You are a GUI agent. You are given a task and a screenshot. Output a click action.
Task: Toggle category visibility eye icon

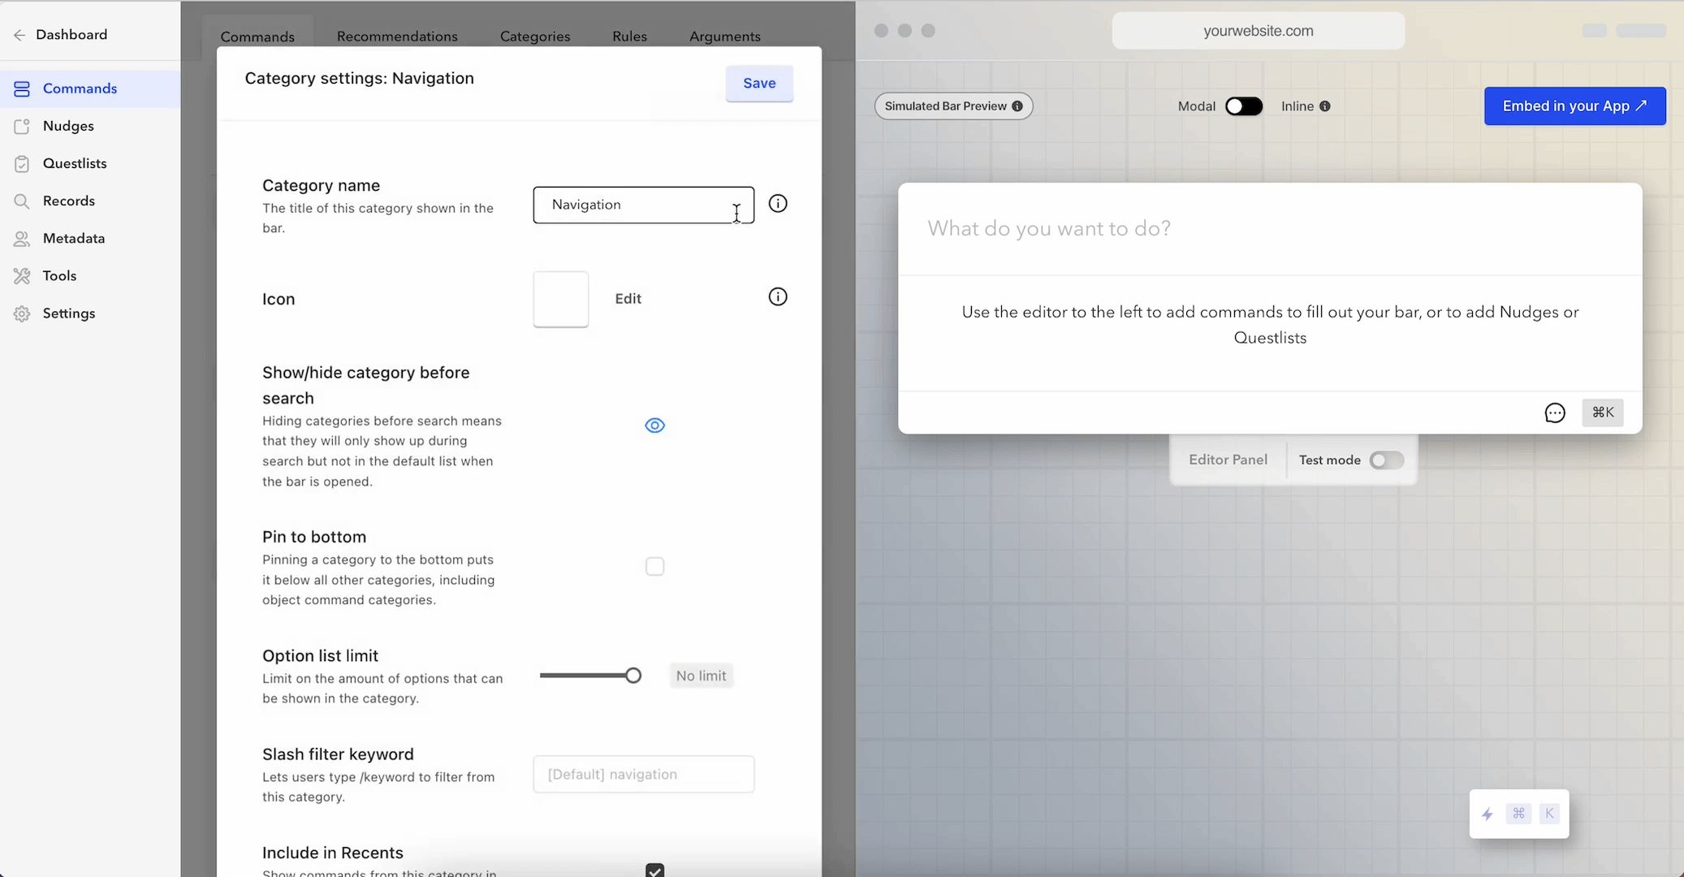click(x=654, y=426)
